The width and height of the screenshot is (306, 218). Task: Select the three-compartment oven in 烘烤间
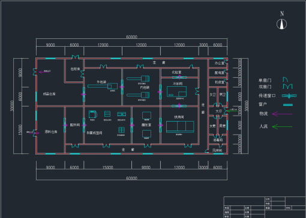click(180, 126)
